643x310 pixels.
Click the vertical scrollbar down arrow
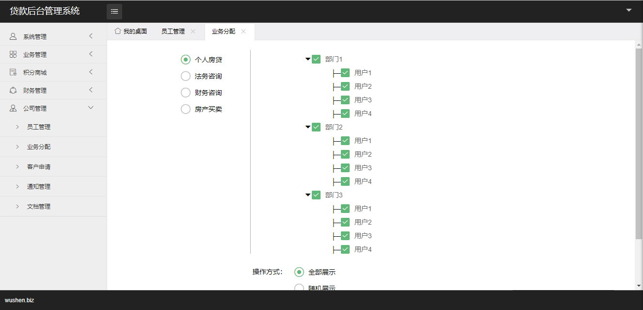[639, 286]
